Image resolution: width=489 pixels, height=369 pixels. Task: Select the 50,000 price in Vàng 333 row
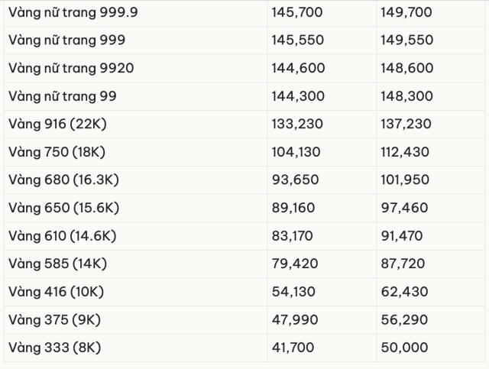404,348
